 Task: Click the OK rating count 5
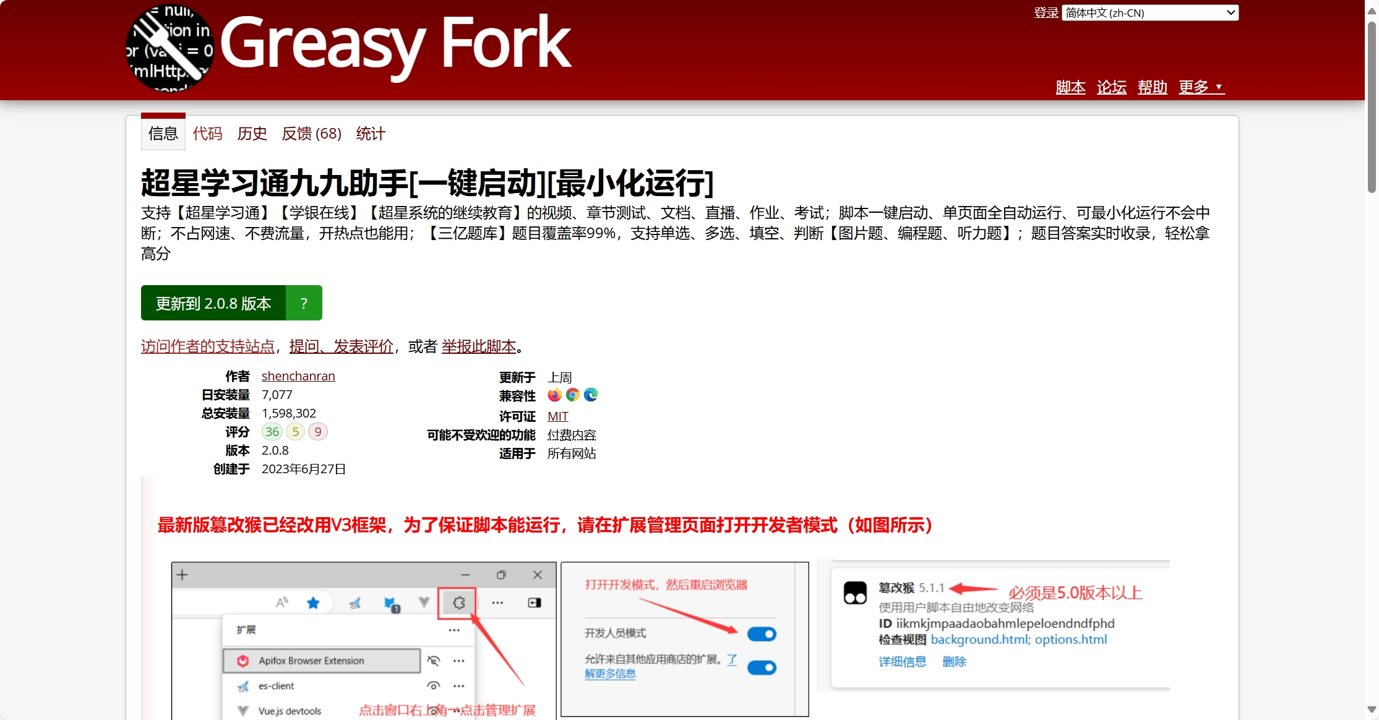[296, 432]
